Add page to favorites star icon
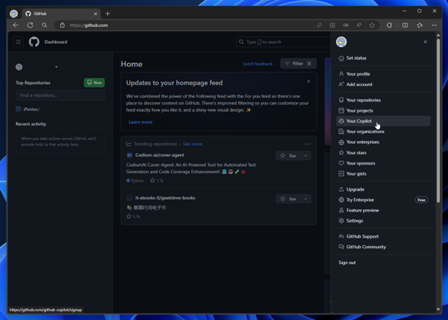 point(372,26)
